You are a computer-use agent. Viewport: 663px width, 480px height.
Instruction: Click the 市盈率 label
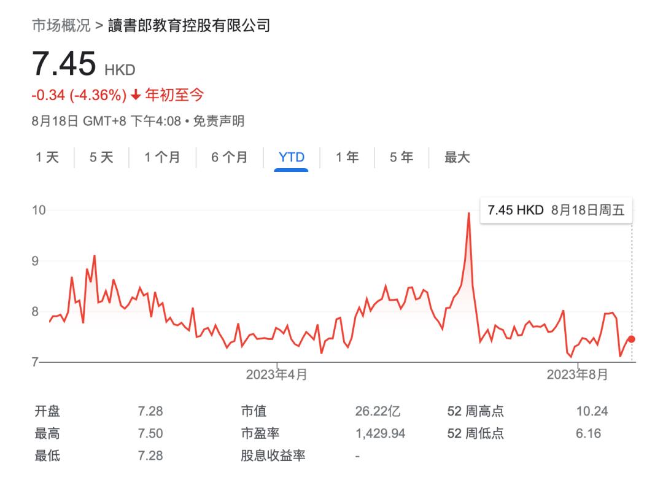(x=260, y=433)
